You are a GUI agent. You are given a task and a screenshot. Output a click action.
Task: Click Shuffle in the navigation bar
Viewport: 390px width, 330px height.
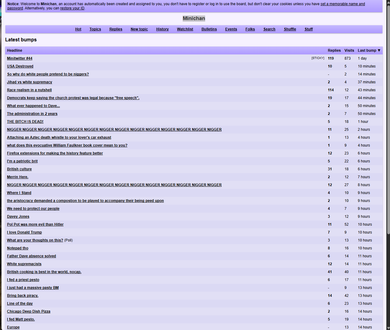click(290, 29)
